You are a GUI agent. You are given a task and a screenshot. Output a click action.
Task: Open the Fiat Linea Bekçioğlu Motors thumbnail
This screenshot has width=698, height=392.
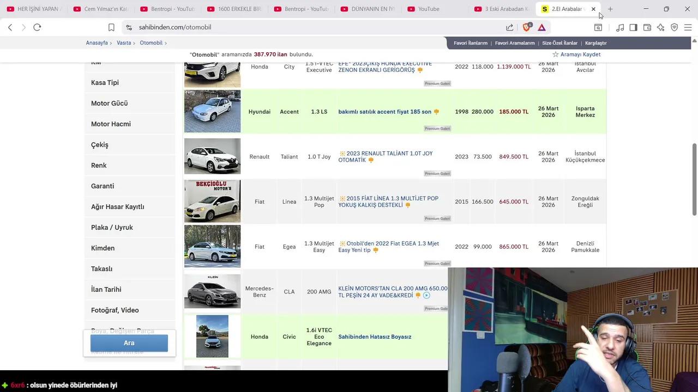click(x=212, y=201)
